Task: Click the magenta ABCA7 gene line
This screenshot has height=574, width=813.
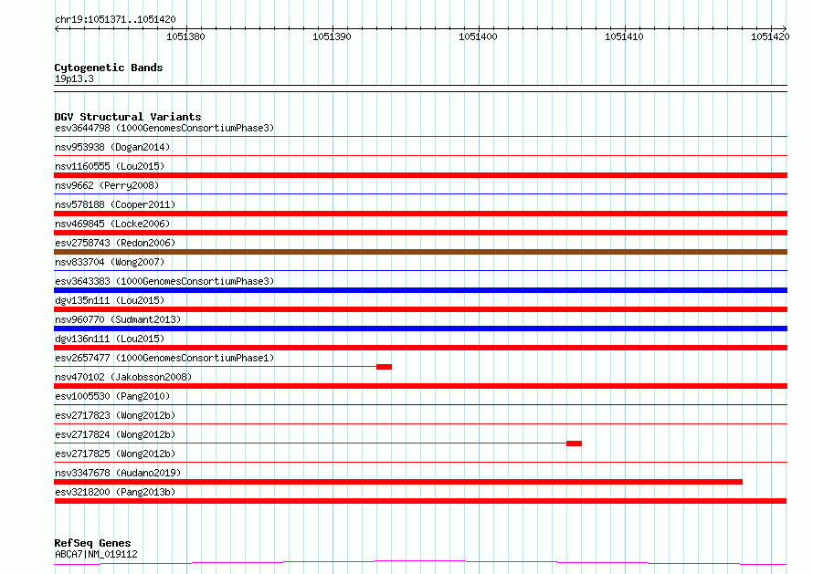Action: click(420, 563)
